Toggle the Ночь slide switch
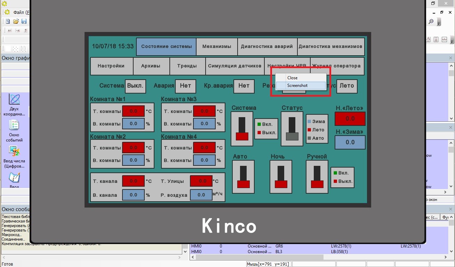Screen dimensions: 455x267 [x=281, y=177]
